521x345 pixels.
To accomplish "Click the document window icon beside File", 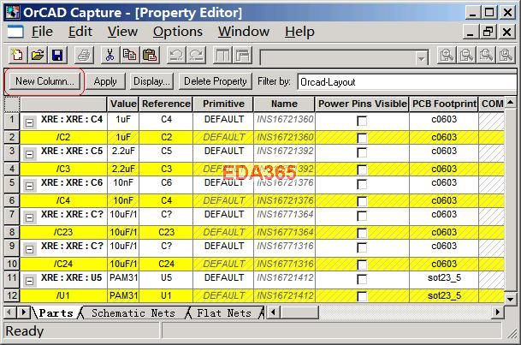I will click(15, 32).
